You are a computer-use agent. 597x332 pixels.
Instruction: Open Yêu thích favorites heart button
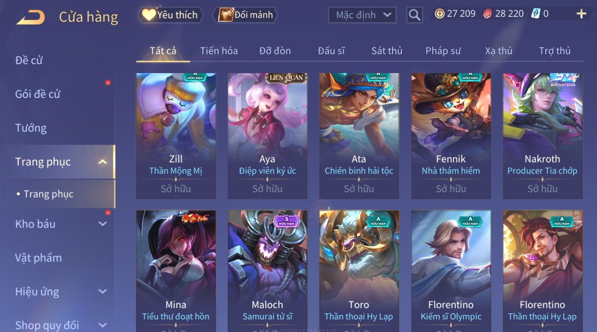click(x=170, y=15)
